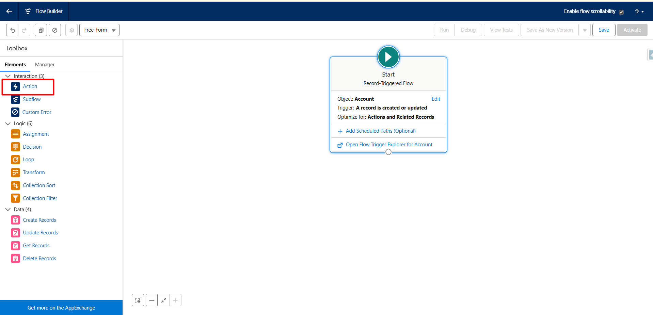The width and height of the screenshot is (653, 315).
Task: Collapse the Data section
Action: tap(8, 210)
